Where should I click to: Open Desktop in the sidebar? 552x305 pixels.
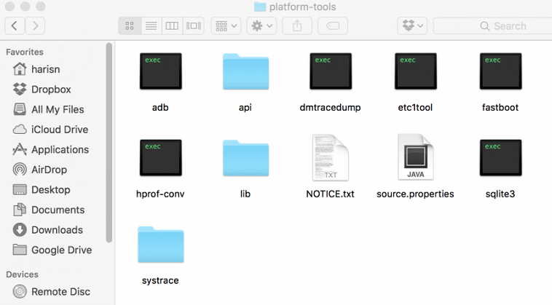42,189
